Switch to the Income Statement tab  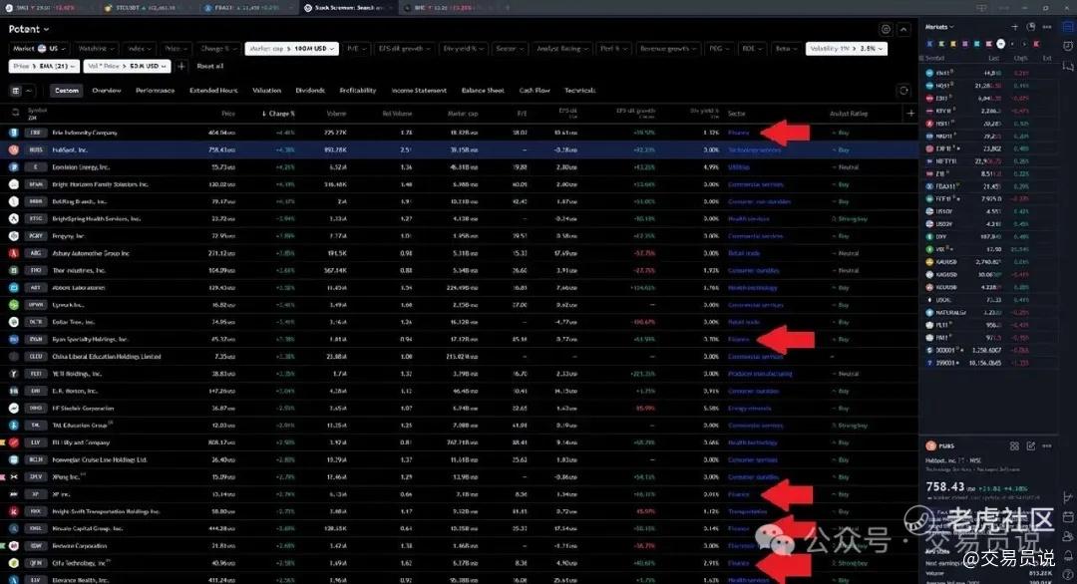tap(419, 91)
